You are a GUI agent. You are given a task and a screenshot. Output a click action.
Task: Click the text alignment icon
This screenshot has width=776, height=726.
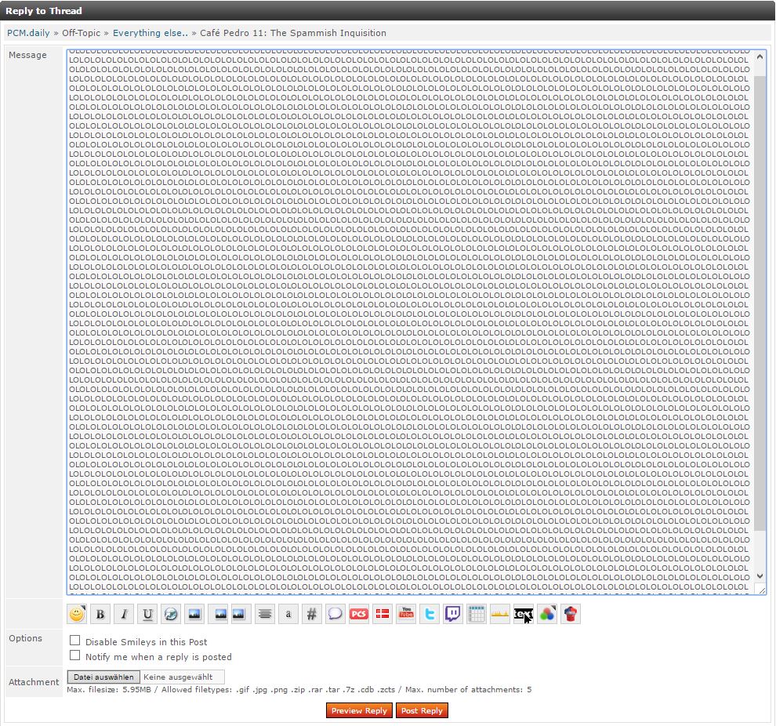pyautogui.click(x=265, y=615)
